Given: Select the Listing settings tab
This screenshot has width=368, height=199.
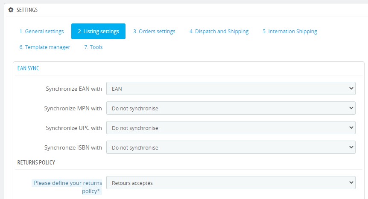Looking at the screenshot, I should point(98,31).
